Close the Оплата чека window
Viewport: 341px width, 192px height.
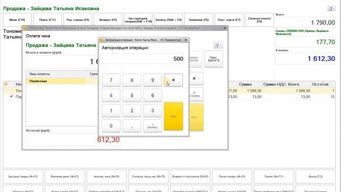pyautogui.click(x=225, y=28)
